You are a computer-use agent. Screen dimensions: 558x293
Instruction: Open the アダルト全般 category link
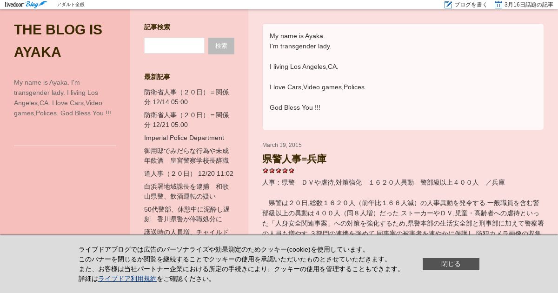pyautogui.click(x=71, y=5)
